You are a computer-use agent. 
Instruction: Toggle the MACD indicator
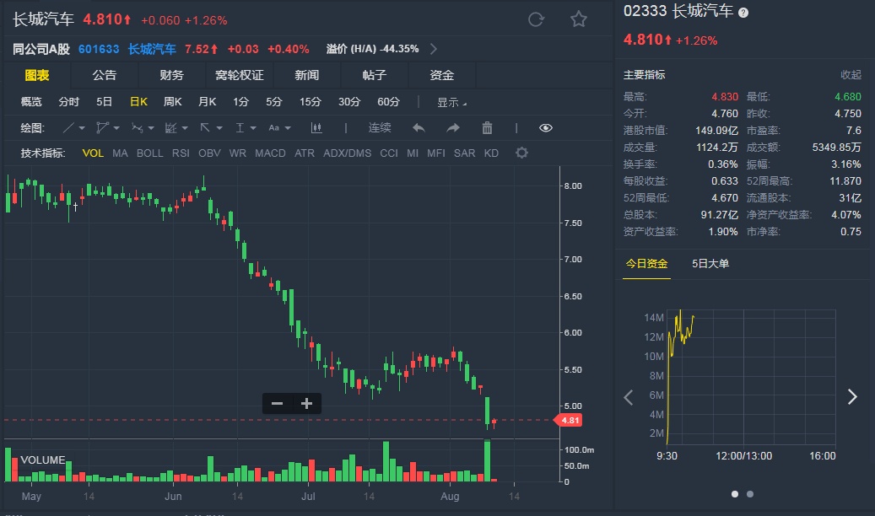coord(270,153)
